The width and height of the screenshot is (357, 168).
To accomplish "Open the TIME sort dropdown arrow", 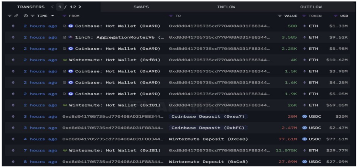I will 53,16.
